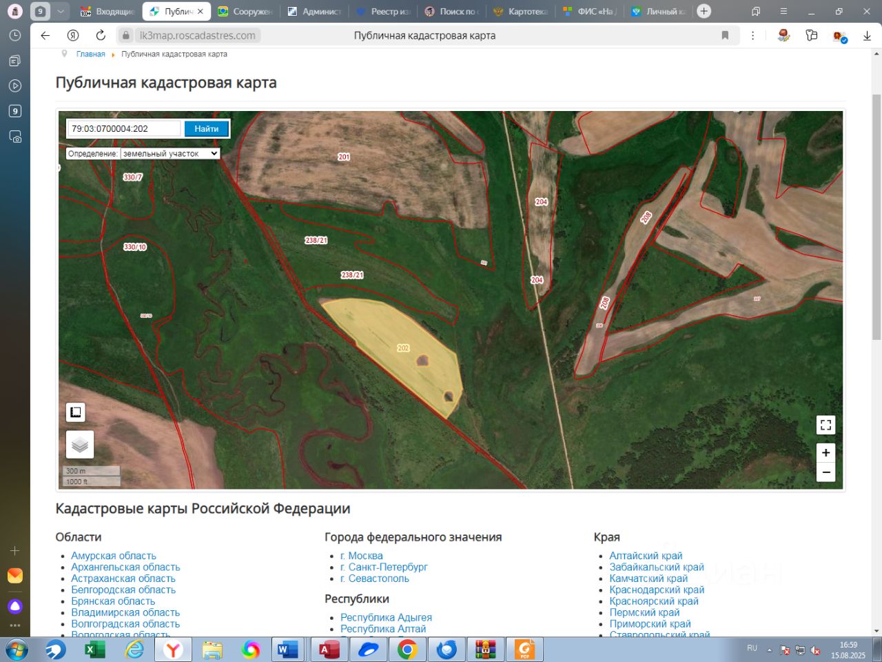This screenshot has width=882, height=662.
Task: Switch to the 'Реестр из' tab
Action: [384, 11]
